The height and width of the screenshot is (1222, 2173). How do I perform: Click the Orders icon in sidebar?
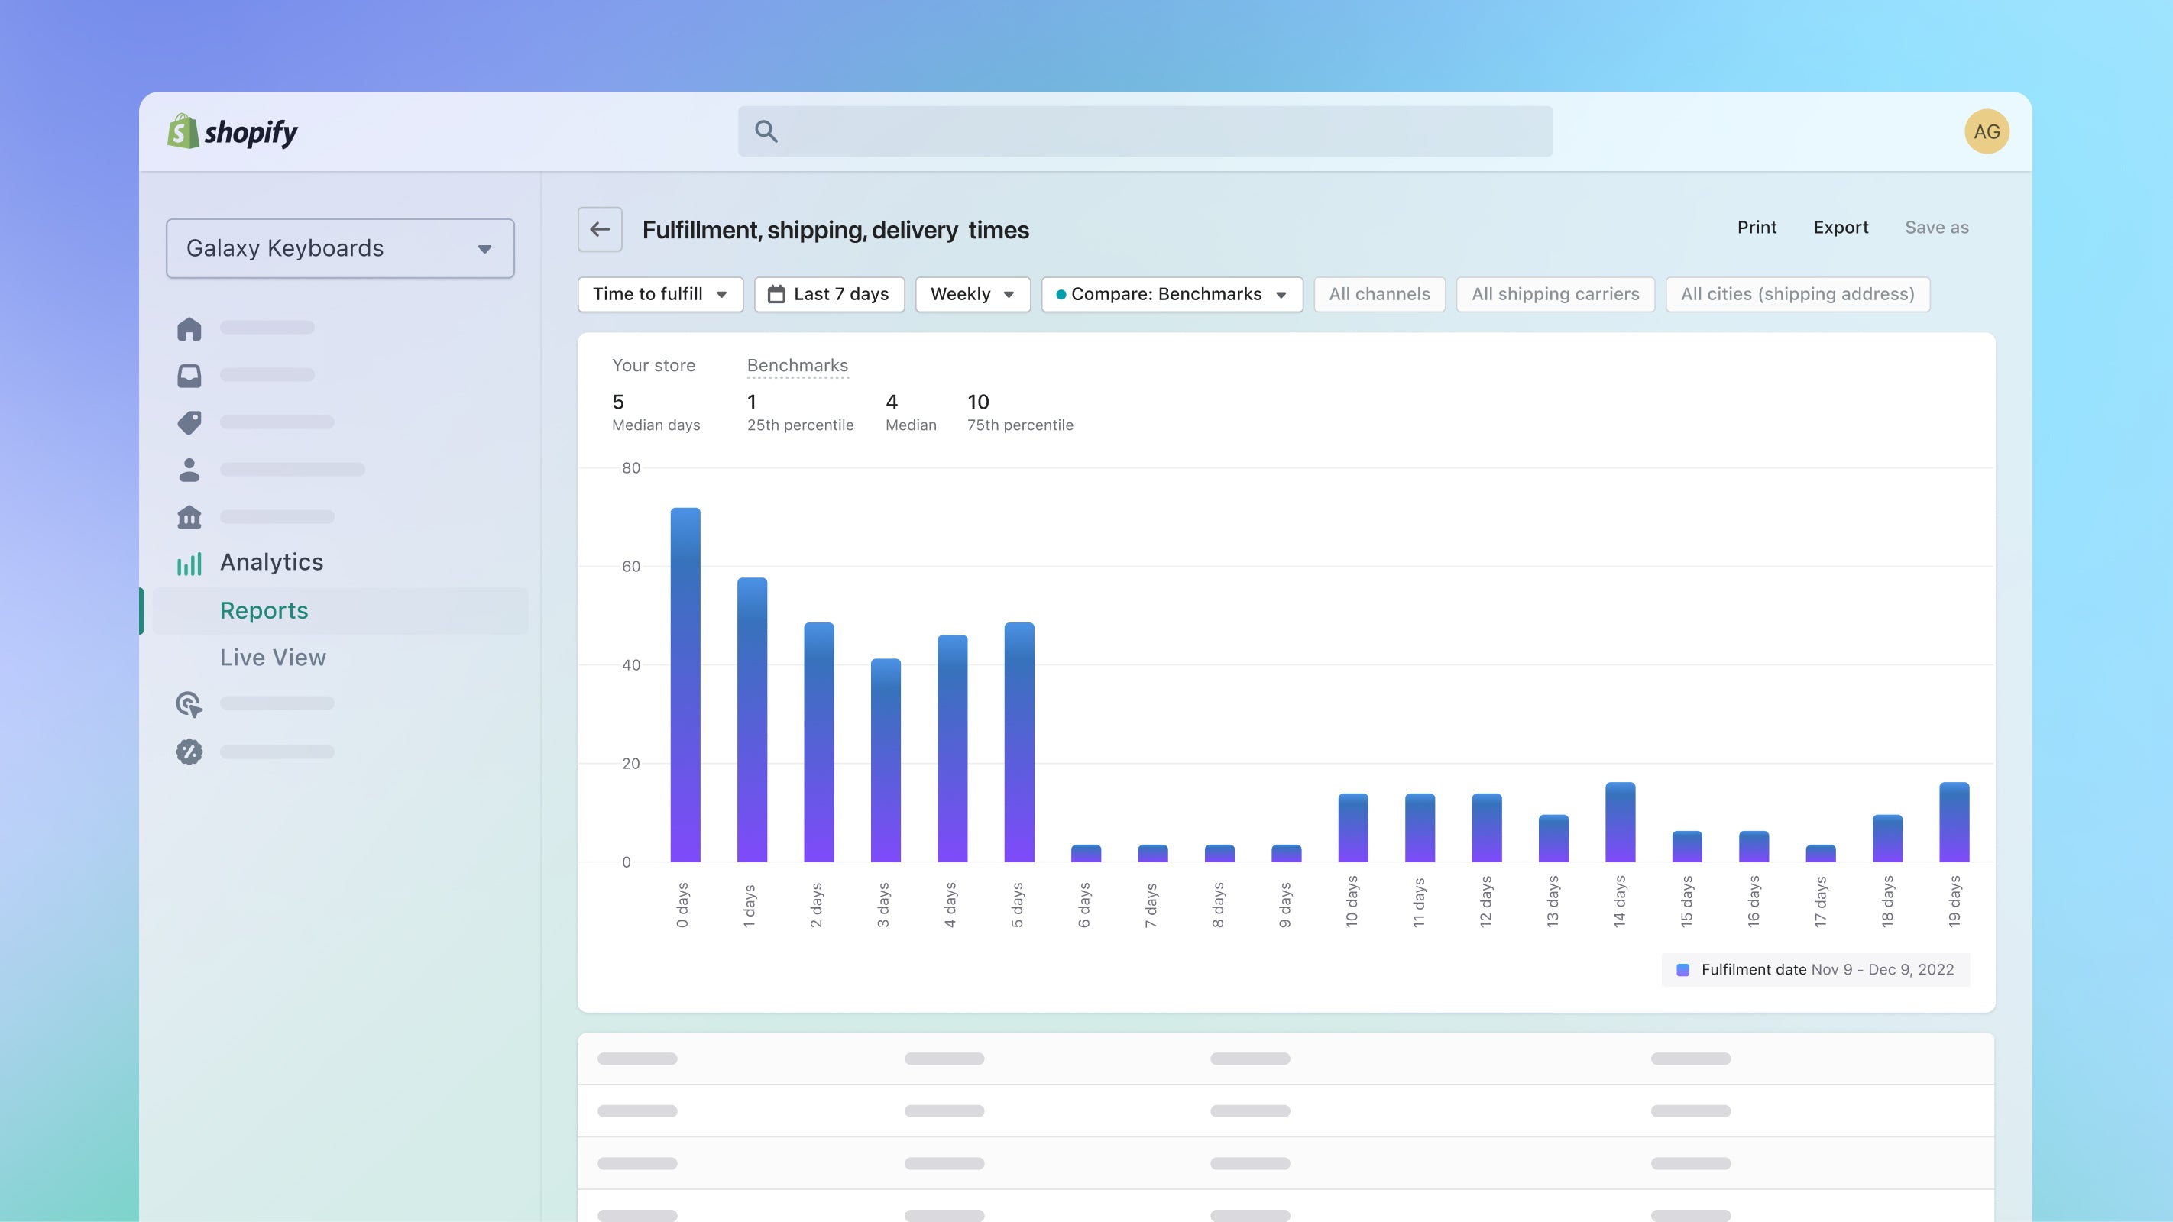tap(189, 374)
